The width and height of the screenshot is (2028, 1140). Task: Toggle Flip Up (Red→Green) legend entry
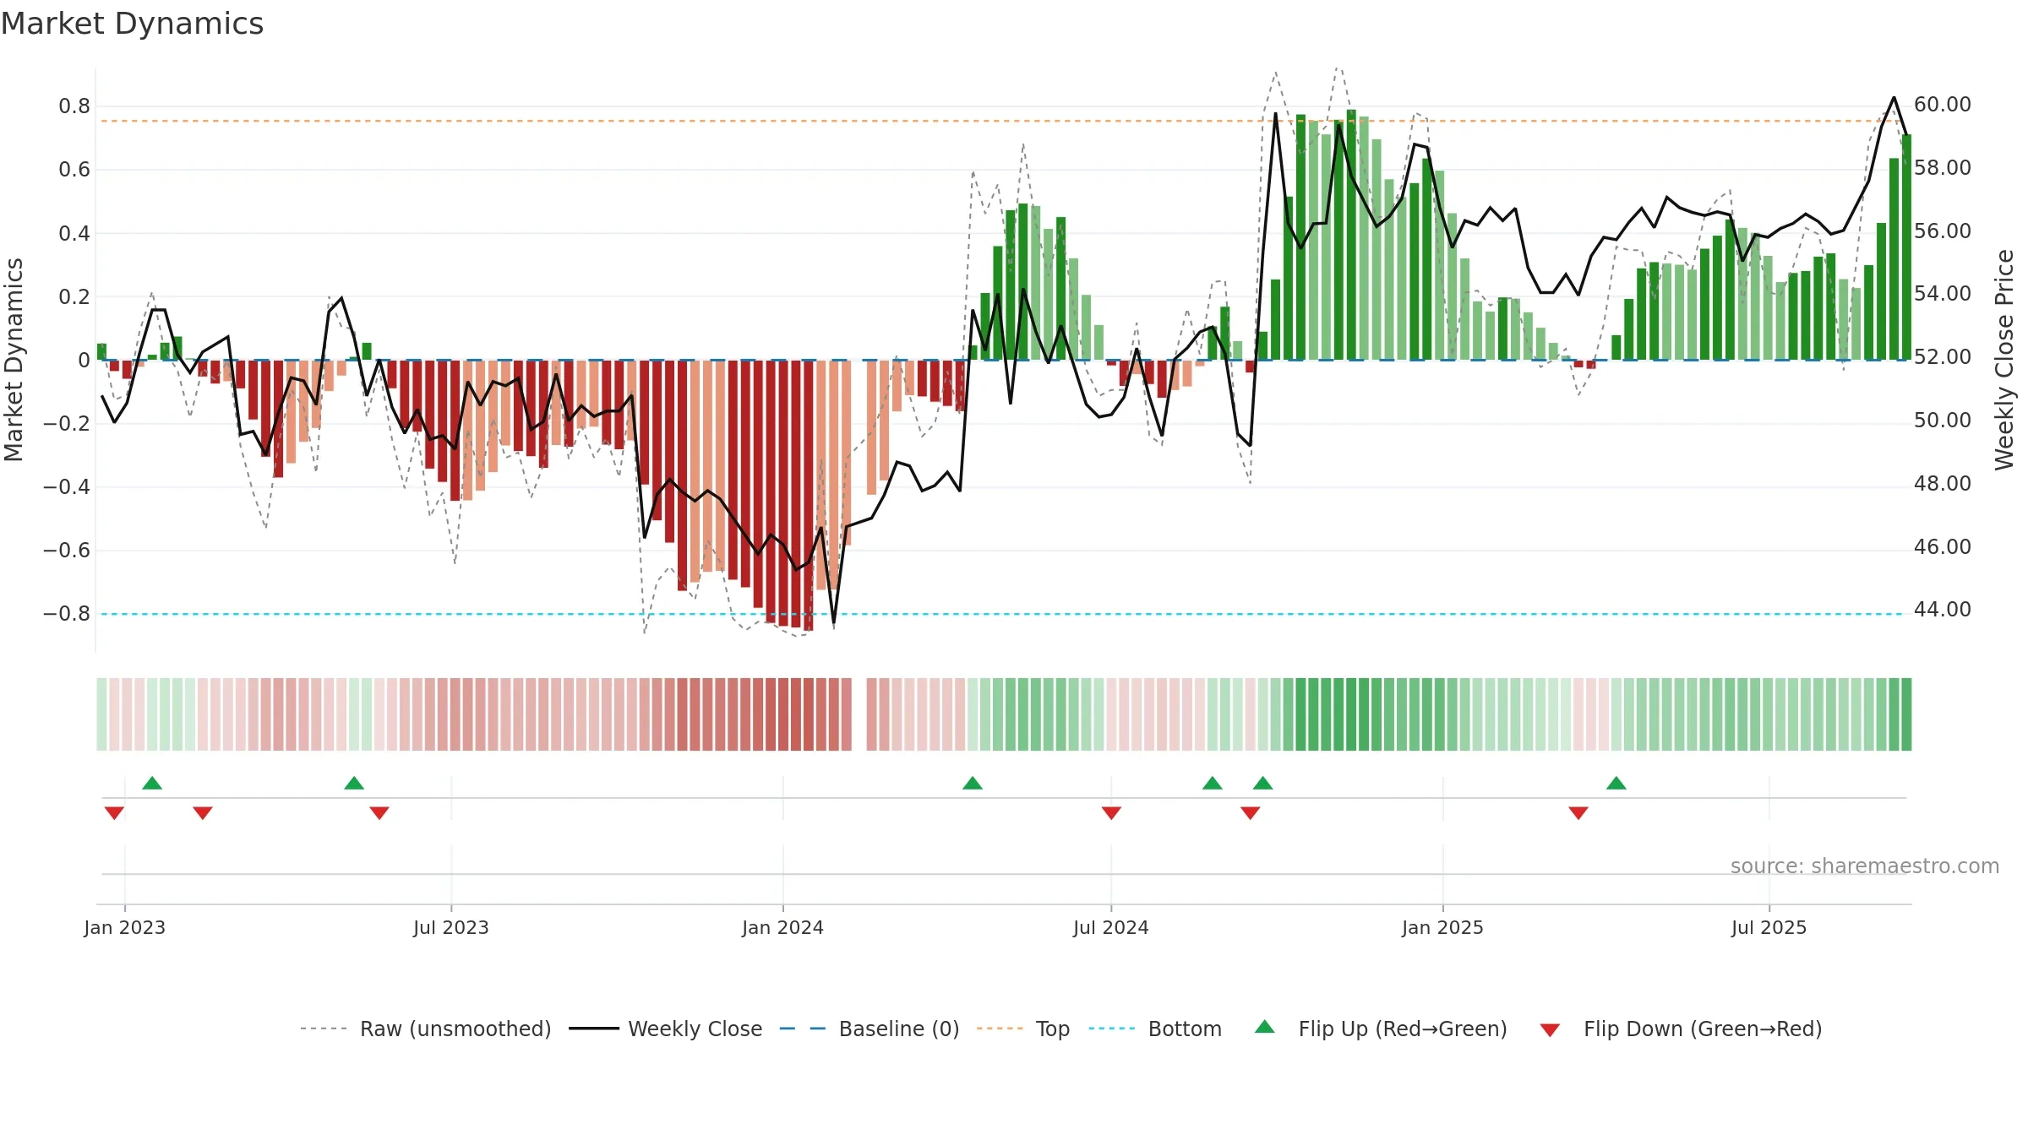tap(1381, 1029)
